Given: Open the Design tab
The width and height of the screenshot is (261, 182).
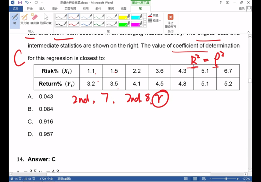Looking at the screenshot, I should pos(54,8).
